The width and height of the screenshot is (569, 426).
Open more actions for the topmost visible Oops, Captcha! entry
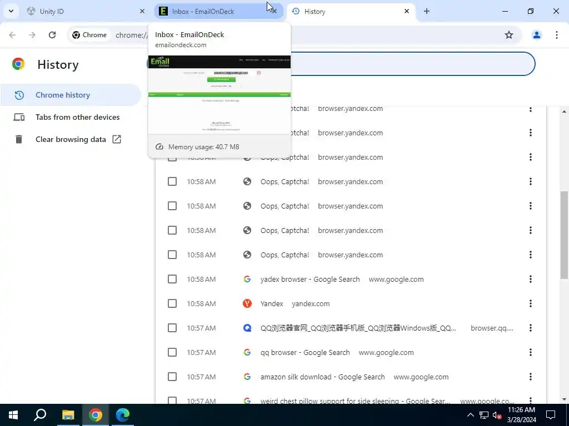(531, 108)
